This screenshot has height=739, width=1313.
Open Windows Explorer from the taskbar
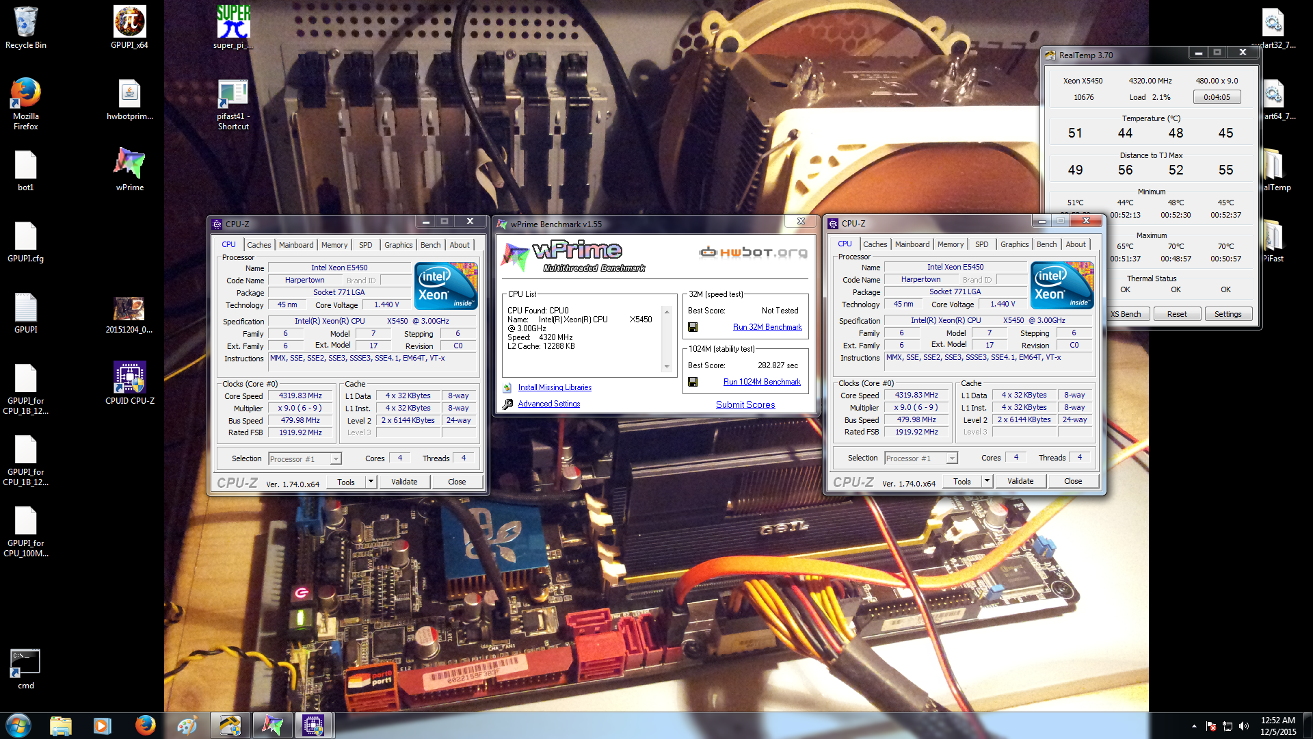point(61,725)
